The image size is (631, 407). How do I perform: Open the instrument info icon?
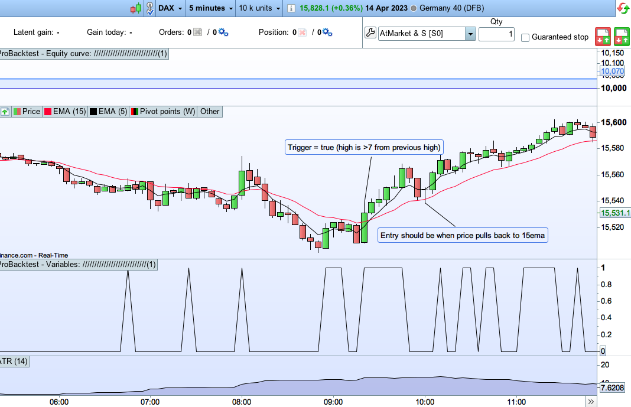[291, 8]
